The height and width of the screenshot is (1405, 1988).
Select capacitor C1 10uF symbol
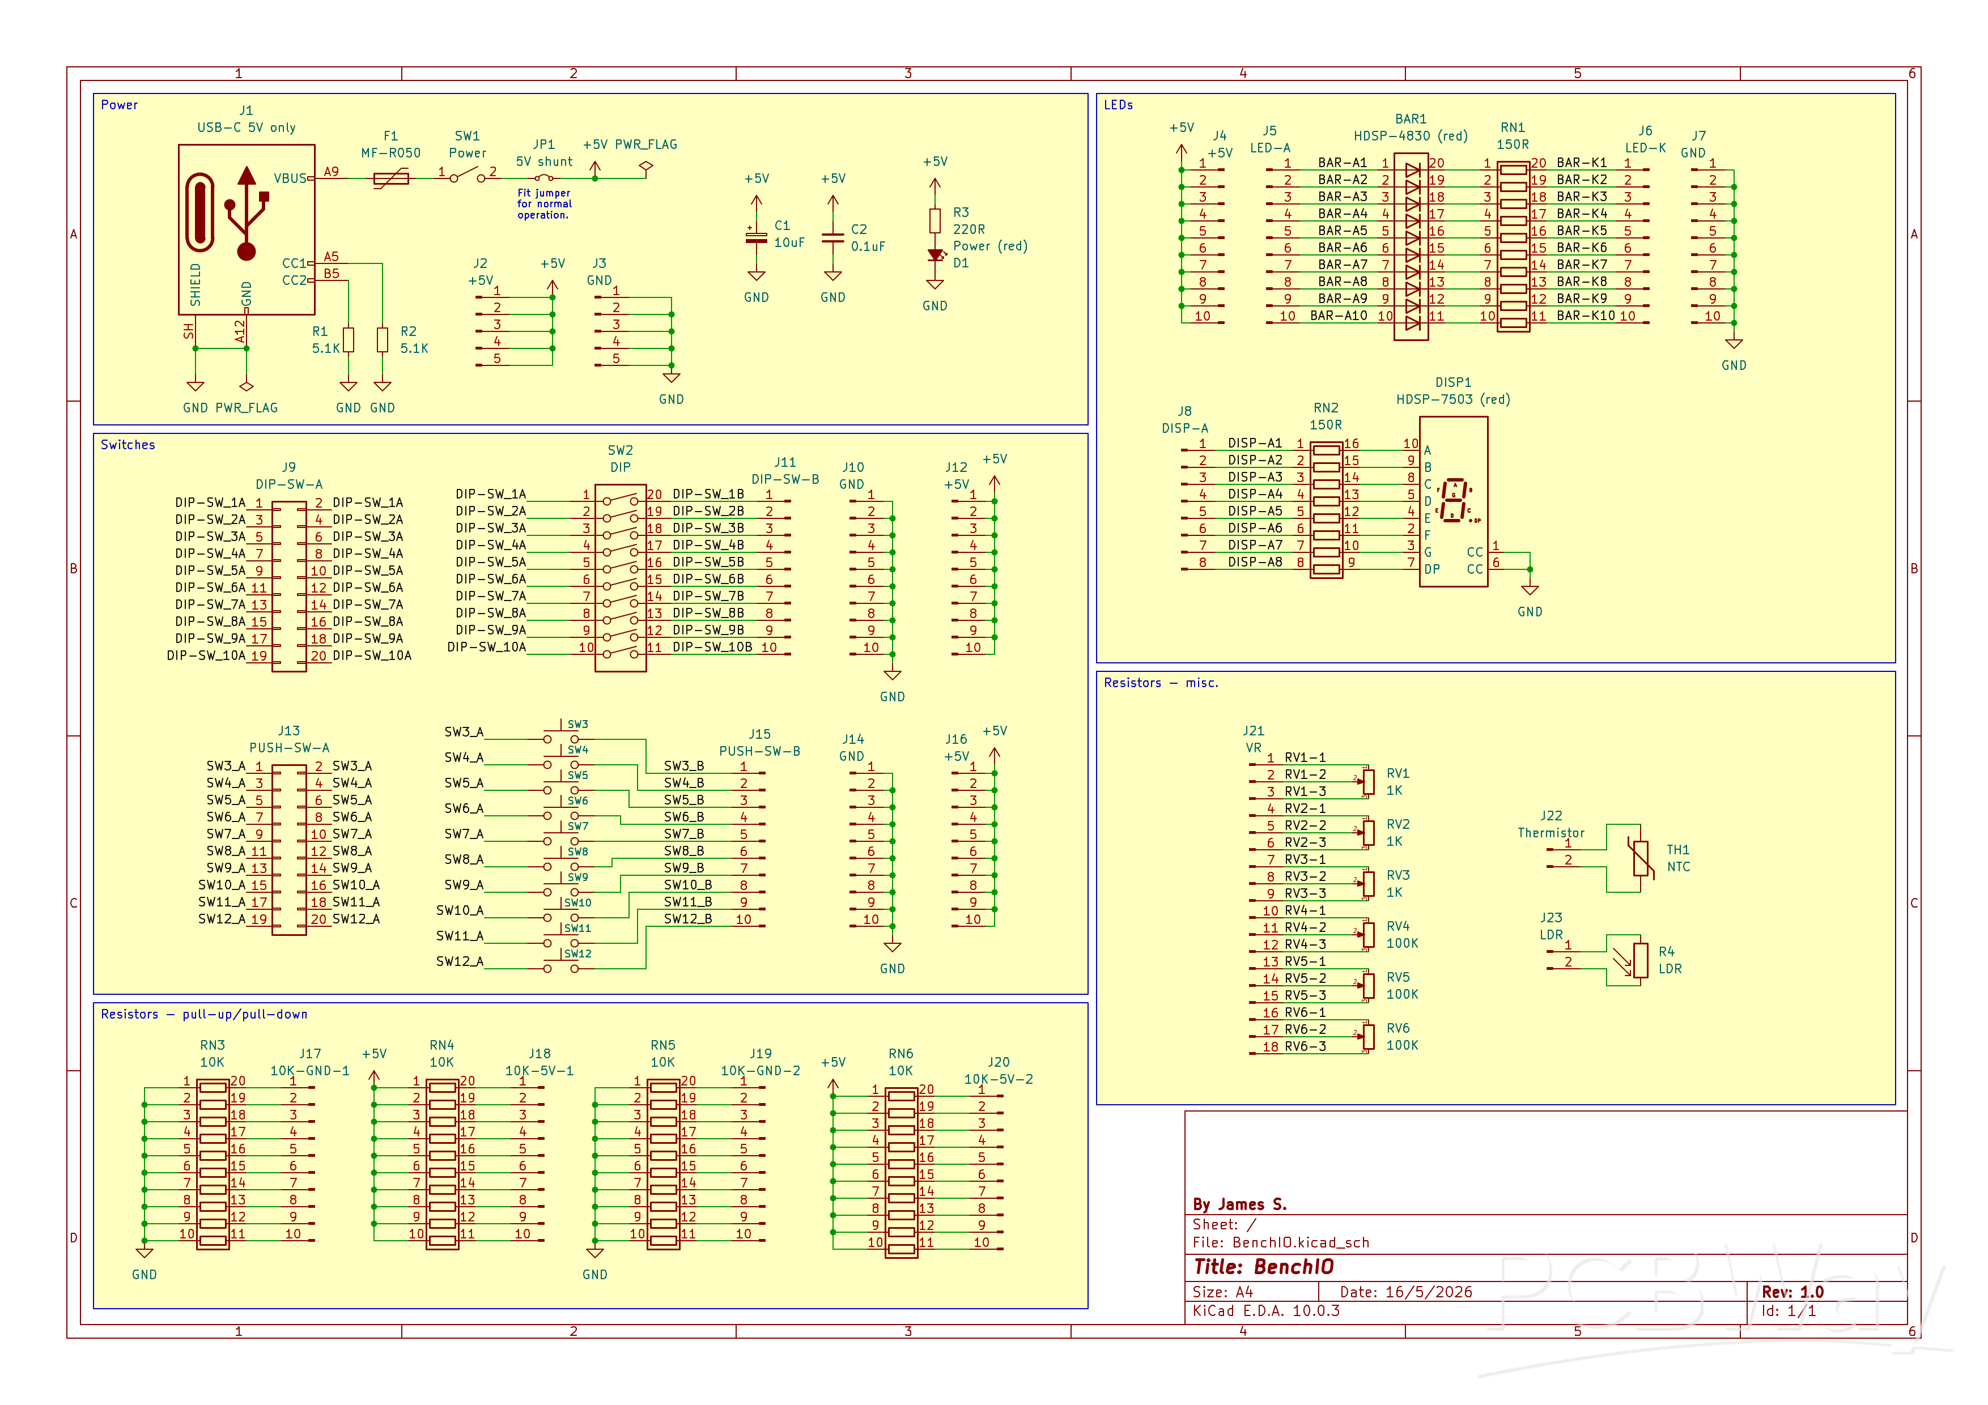[x=756, y=236]
